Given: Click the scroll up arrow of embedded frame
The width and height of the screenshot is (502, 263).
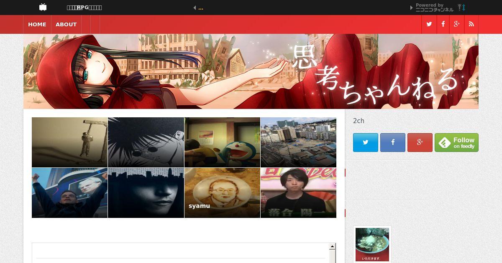Looking at the screenshot, I should (x=332, y=247).
